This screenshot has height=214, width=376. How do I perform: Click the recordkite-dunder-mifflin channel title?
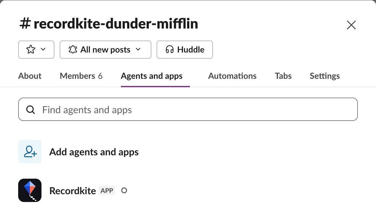109,24
